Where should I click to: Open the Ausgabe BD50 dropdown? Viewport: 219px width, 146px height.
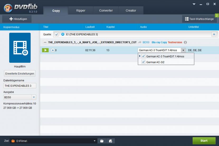[x=34, y=97]
